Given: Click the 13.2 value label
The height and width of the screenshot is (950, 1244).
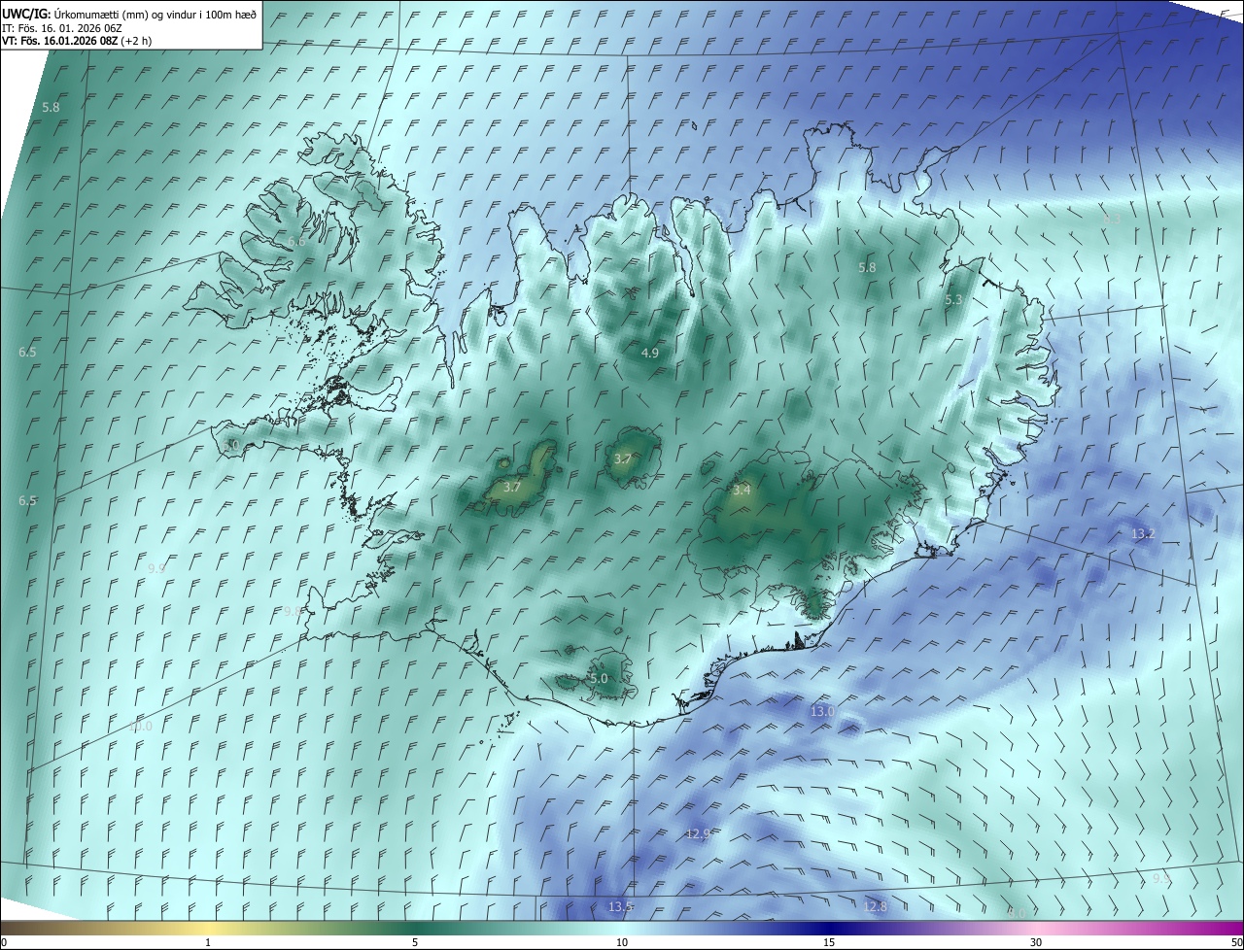Looking at the screenshot, I should [1143, 534].
